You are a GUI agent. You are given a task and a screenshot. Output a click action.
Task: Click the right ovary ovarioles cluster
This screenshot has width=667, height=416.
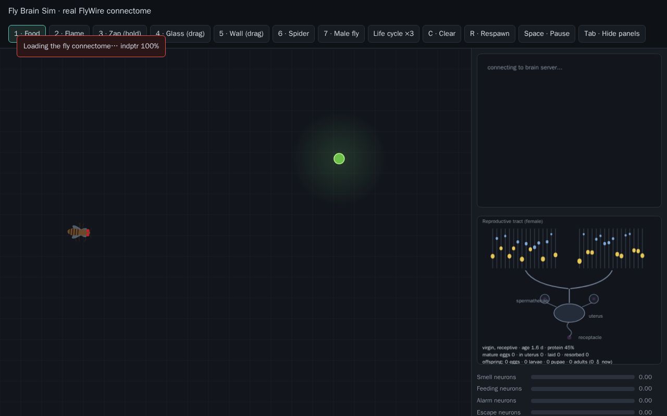click(x=611, y=249)
